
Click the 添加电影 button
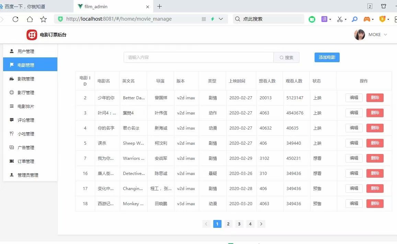(327, 57)
